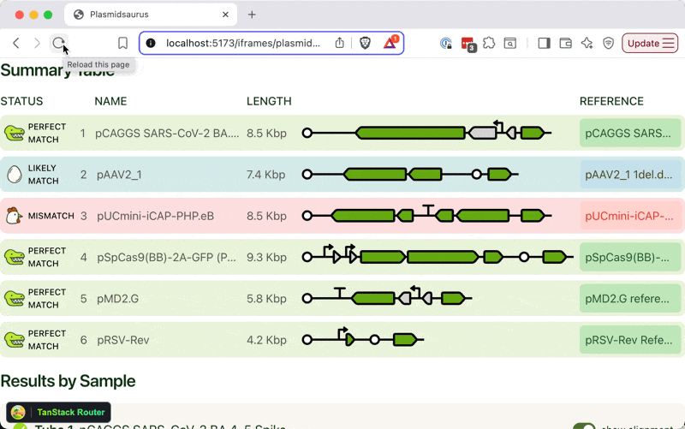
Task: Open the pUCmini-iCAP red reference link
Action: pos(629,216)
